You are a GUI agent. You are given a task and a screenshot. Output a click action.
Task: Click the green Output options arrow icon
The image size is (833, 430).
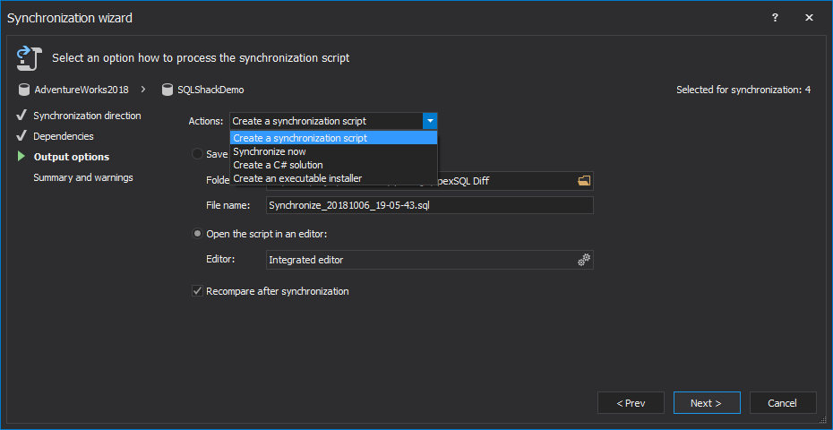[x=21, y=157]
